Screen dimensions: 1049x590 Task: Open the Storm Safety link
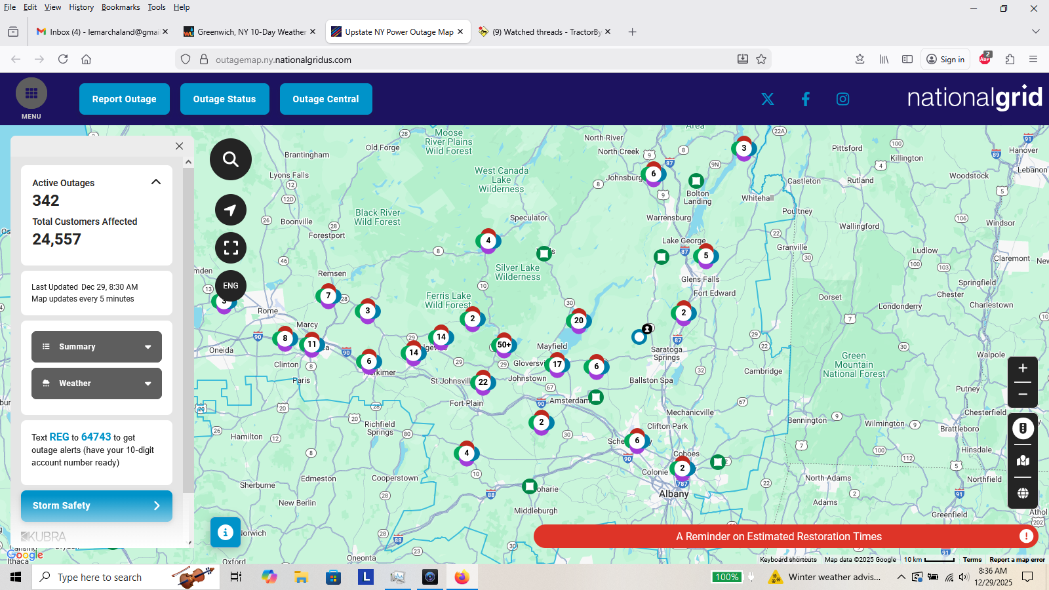coord(96,505)
